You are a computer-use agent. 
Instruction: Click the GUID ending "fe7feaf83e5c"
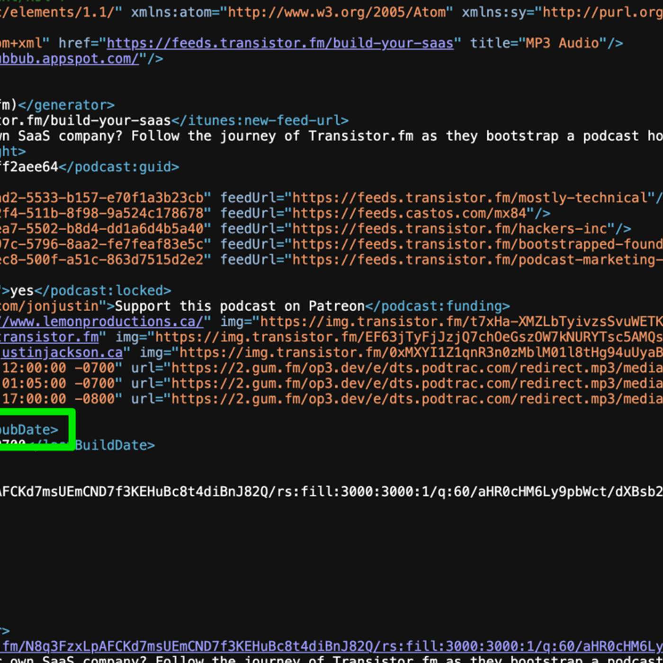pyautogui.click(x=102, y=244)
